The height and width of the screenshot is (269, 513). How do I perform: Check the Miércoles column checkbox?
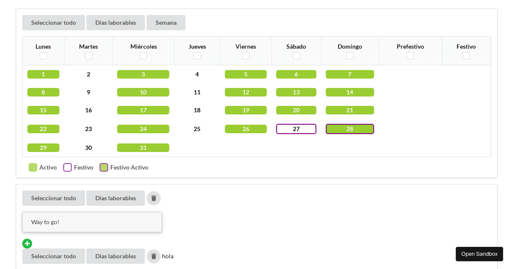(143, 56)
